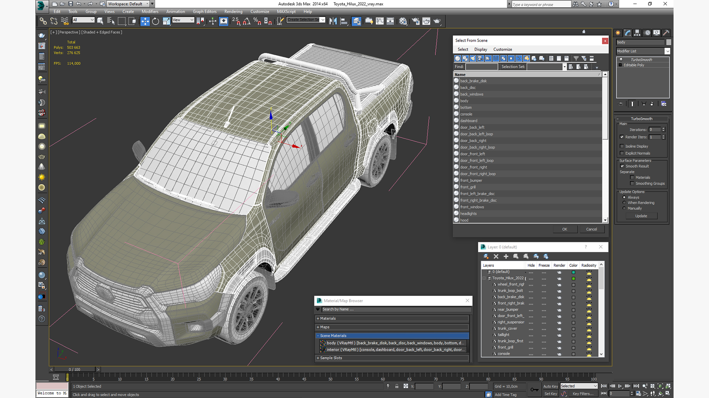Click Pin Stack icon under modifier stack
Viewport: 709px width, 398px height.
(x=621, y=104)
